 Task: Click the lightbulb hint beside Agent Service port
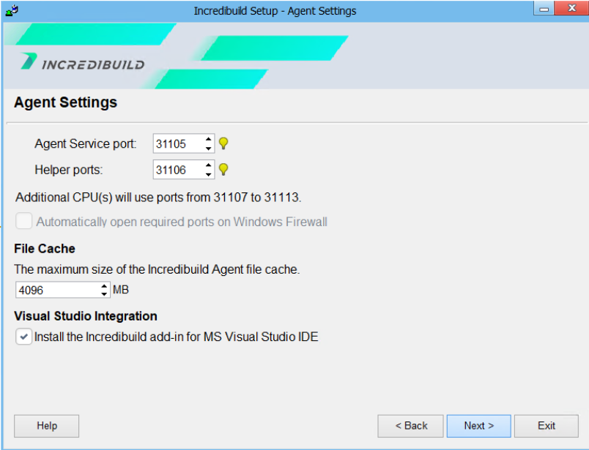point(223,143)
